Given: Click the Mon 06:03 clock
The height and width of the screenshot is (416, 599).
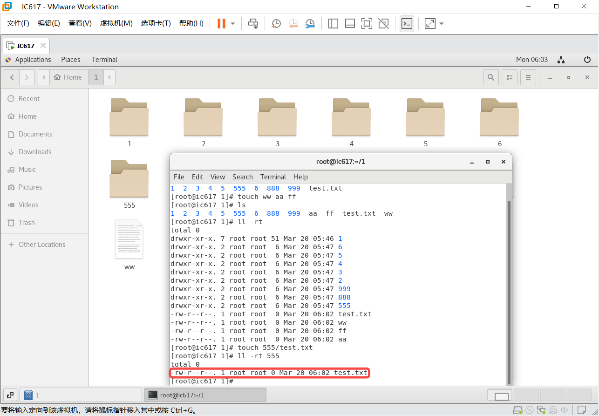Looking at the screenshot, I should [532, 60].
